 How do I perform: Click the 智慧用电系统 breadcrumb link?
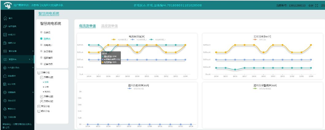[x=49, y=14]
